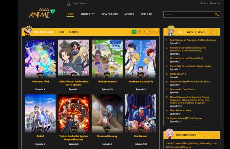Click the SUB badge on Kinnikuman
The height and width of the screenshot is (149, 230).
(x=141, y=130)
